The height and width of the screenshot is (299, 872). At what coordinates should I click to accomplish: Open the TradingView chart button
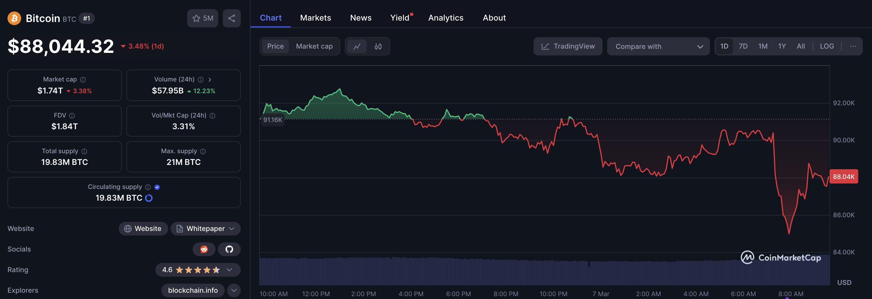click(x=568, y=46)
